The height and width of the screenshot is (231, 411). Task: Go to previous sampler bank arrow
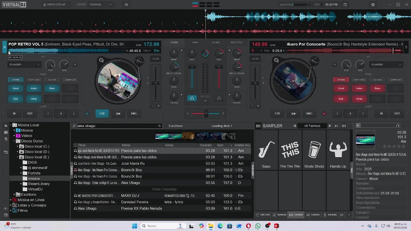point(294,126)
